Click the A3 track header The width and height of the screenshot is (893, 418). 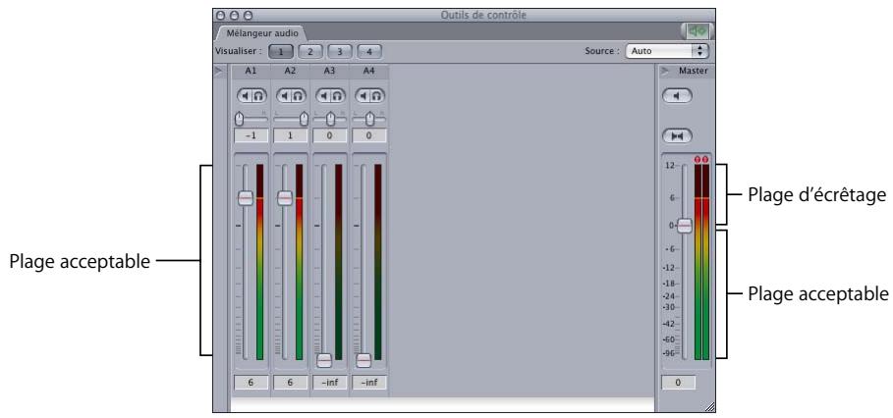coord(330,71)
